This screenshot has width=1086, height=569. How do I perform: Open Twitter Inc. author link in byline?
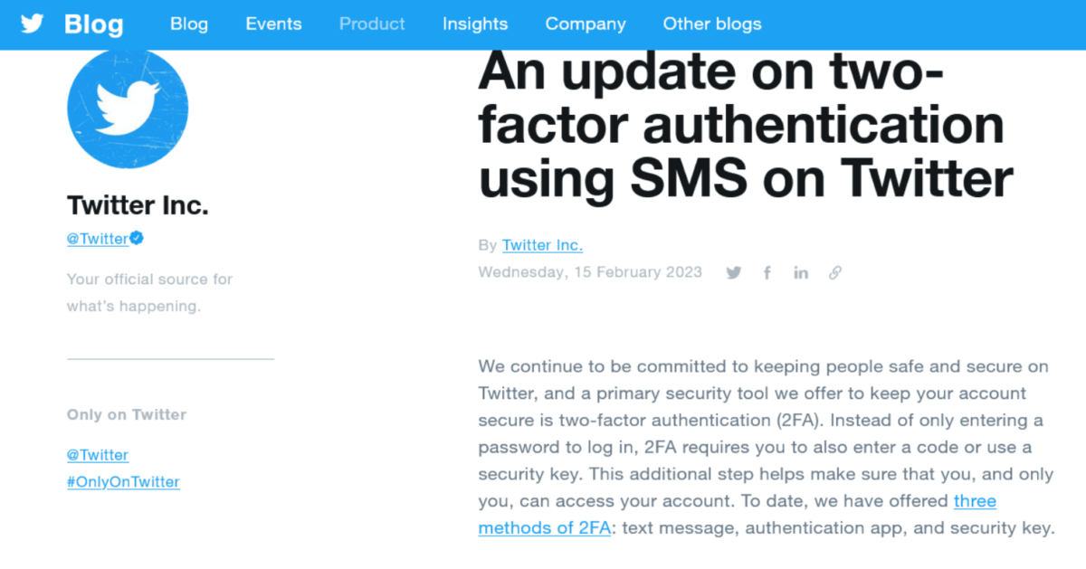click(542, 245)
